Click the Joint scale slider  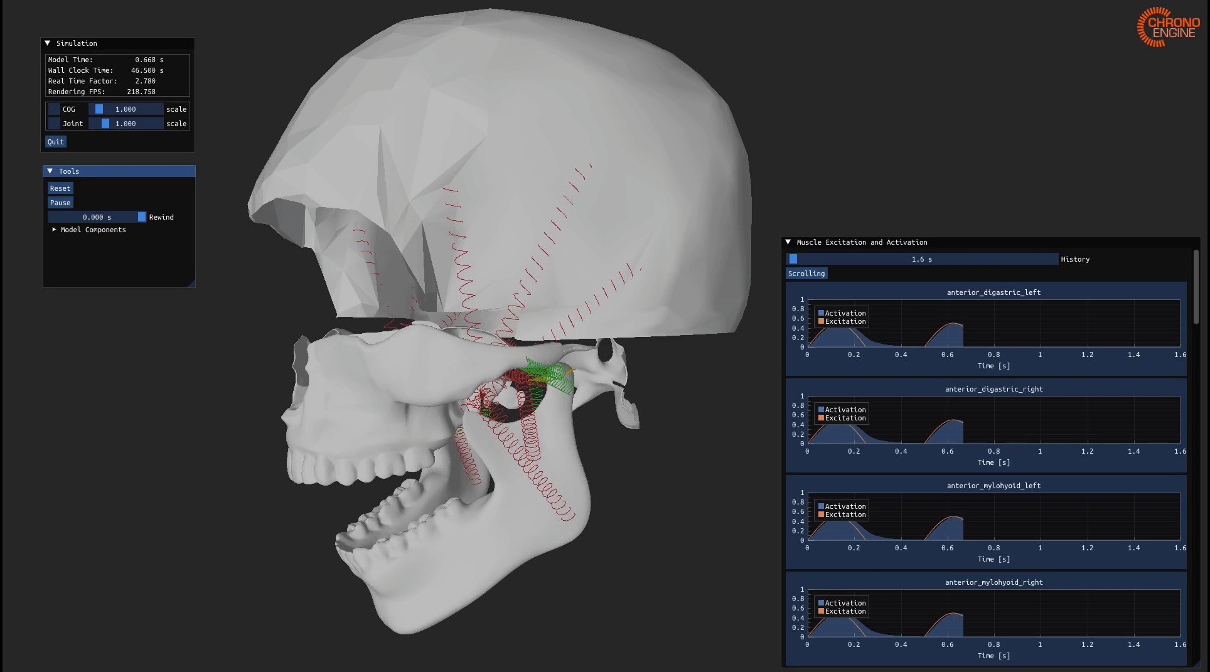point(126,124)
